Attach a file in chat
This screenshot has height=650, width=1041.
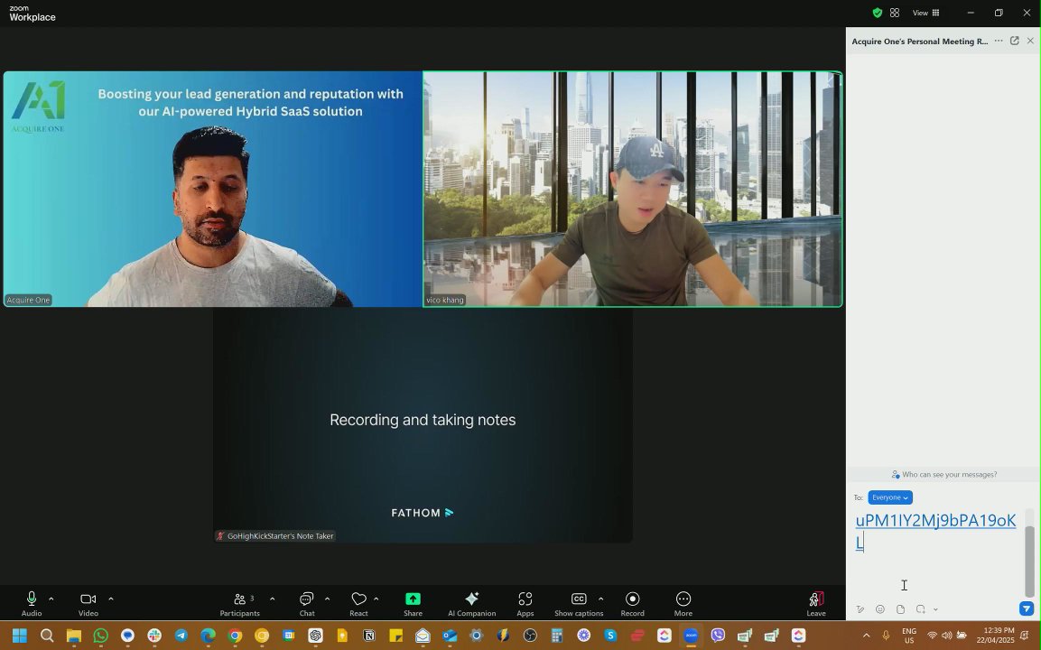point(900,609)
